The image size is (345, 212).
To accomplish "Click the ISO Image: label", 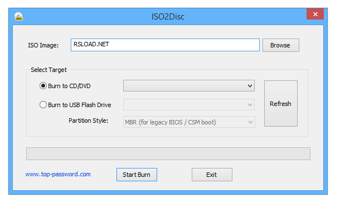I will [43, 45].
